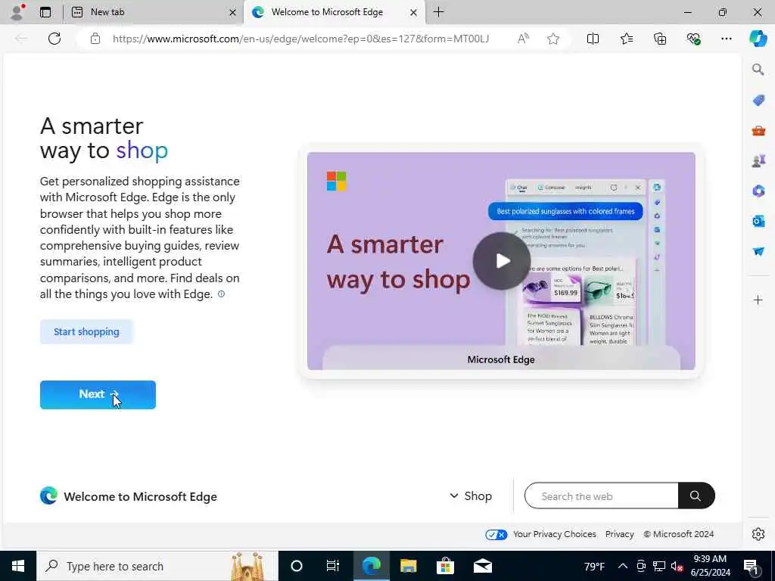Image resolution: width=775 pixels, height=581 pixels.
Task: Open File Explorer from taskbar
Action: coord(408,566)
